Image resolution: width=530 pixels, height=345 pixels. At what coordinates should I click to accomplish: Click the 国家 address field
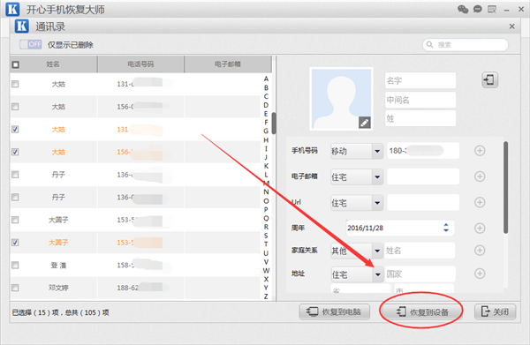click(x=420, y=274)
